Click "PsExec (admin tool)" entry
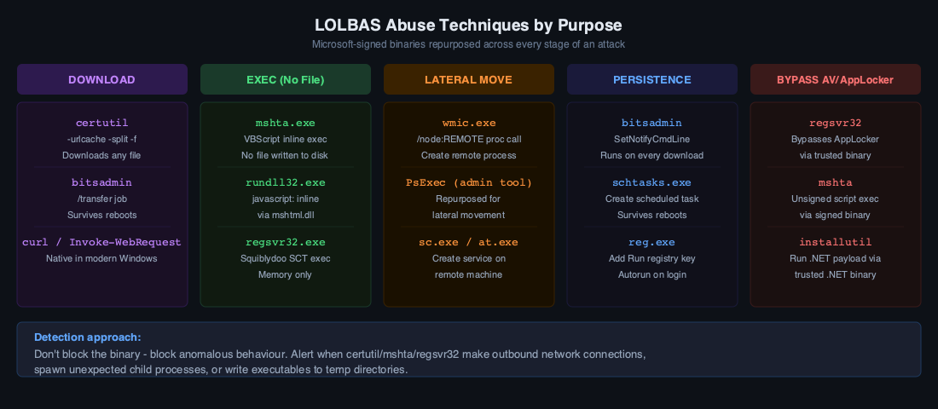The image size is (938, 409). click(x=468, y=182)
